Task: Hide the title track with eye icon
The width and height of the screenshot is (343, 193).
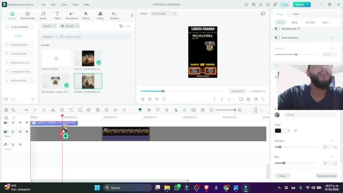Action: pyautogui.click(x=27, y=123)
